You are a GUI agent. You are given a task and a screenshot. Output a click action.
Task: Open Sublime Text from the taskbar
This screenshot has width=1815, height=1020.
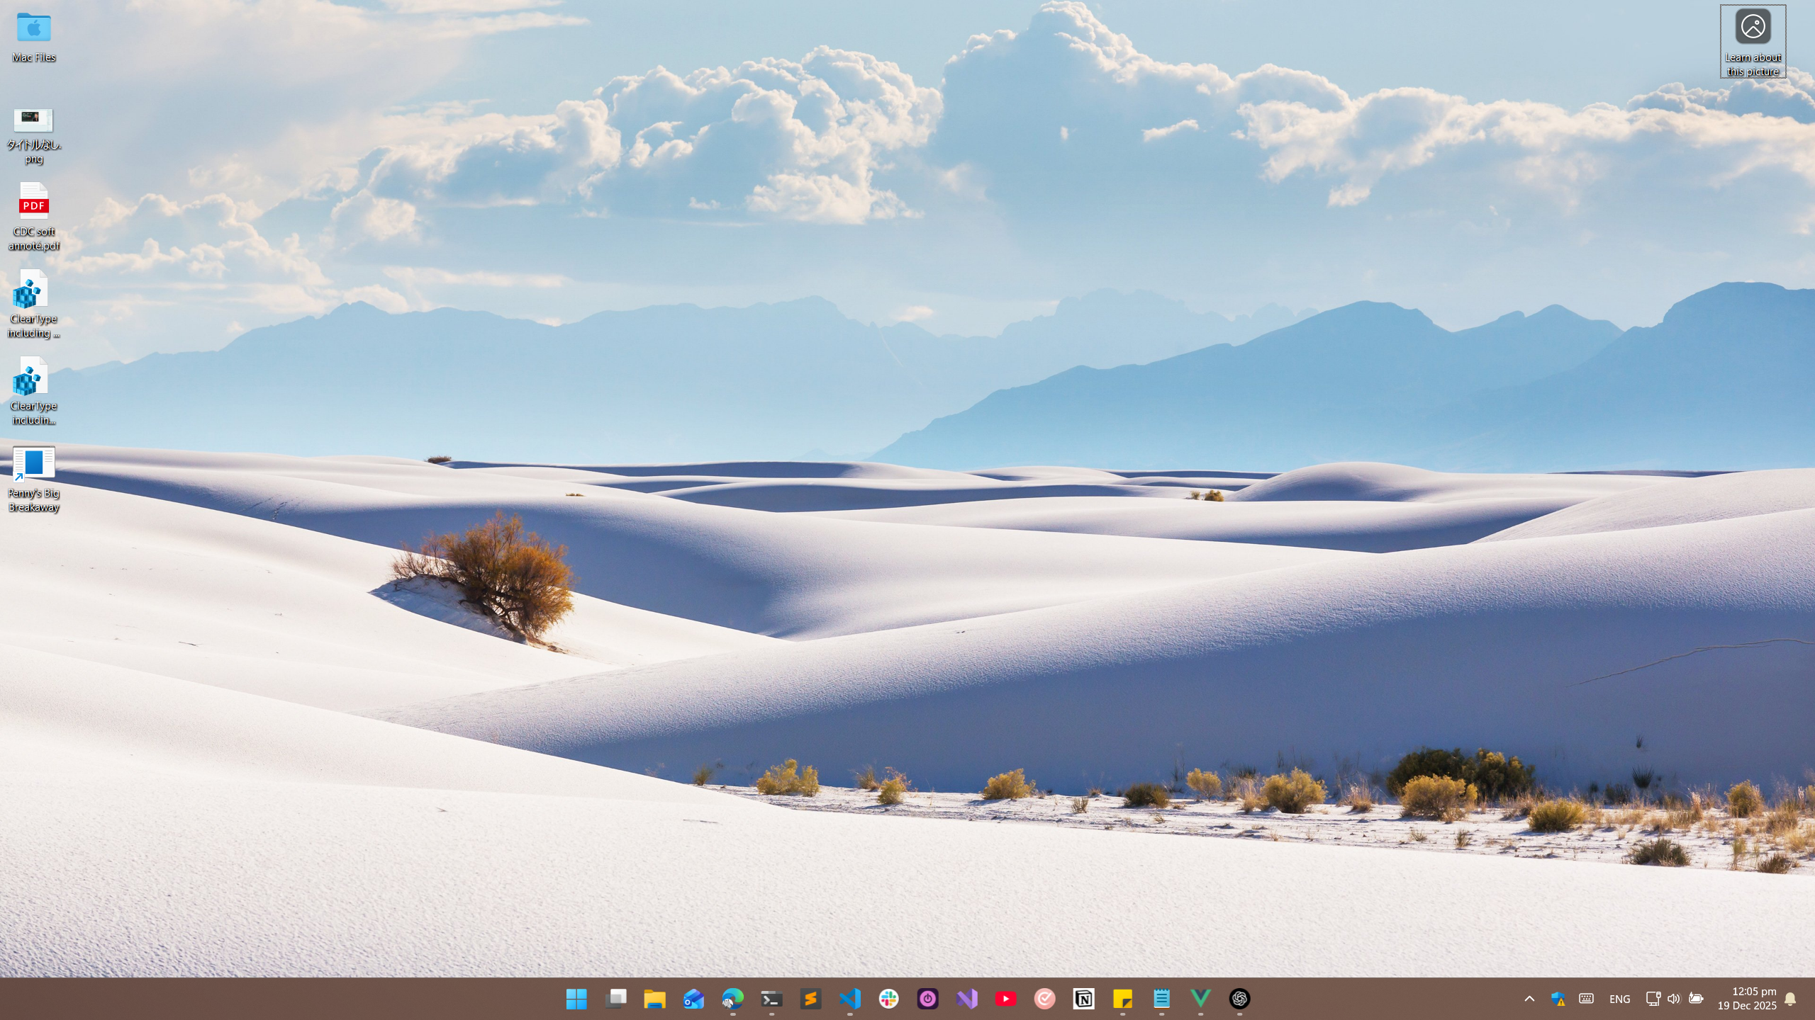pos(810,999)
